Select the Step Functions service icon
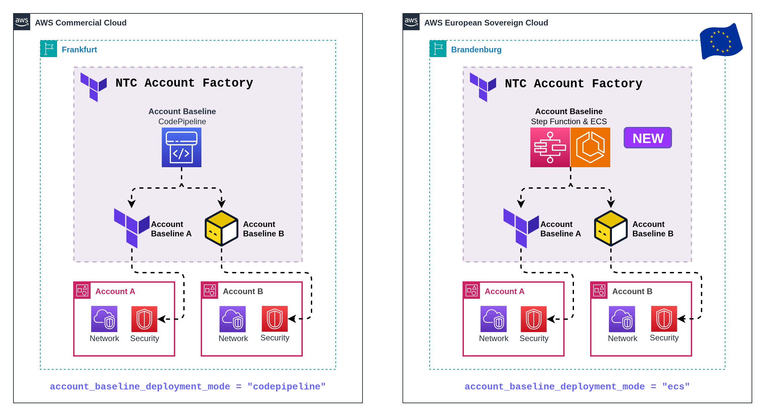 click(x=550, y=147)
